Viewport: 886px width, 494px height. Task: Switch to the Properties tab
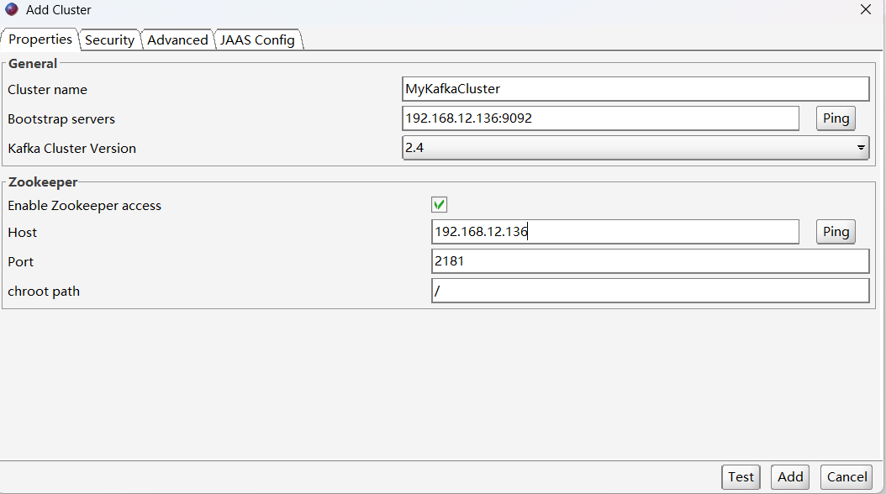(x=40, y=39)
